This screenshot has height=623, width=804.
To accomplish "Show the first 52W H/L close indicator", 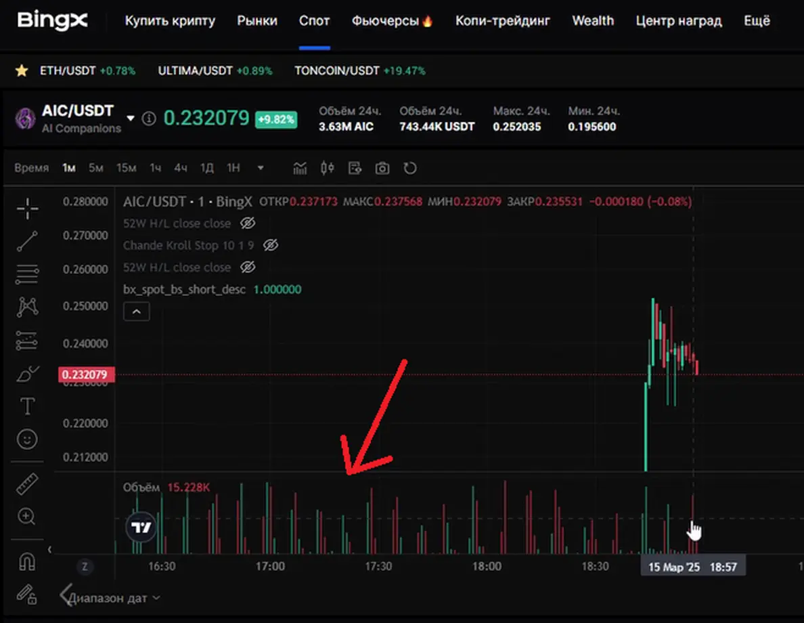I will [248, 223].
